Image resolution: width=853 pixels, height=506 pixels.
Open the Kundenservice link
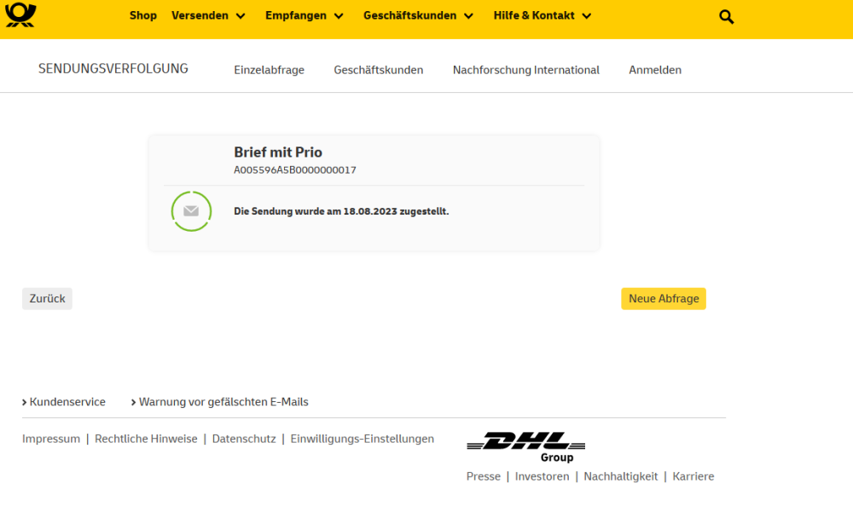pyautogui.click(x=67, y=402)
